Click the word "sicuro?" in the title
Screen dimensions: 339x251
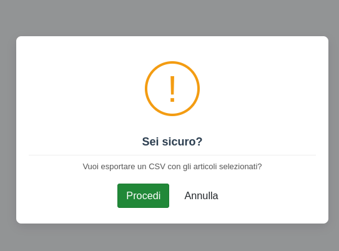click(x=182, y=142)
